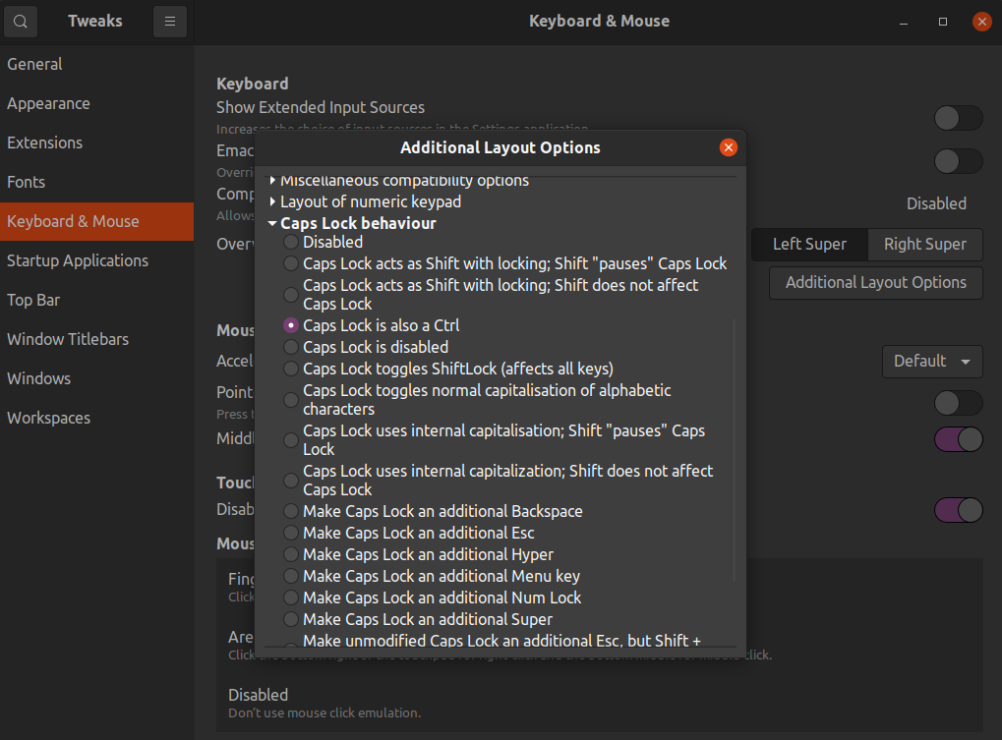Click the Right Super button
1002x740 pixels.
[924, 244]
